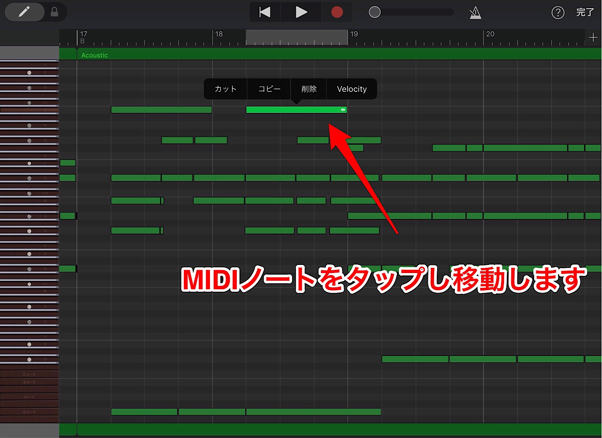Tap the resize handle on the selected note
Screen dimensions: 602x438
click(343, 110)
